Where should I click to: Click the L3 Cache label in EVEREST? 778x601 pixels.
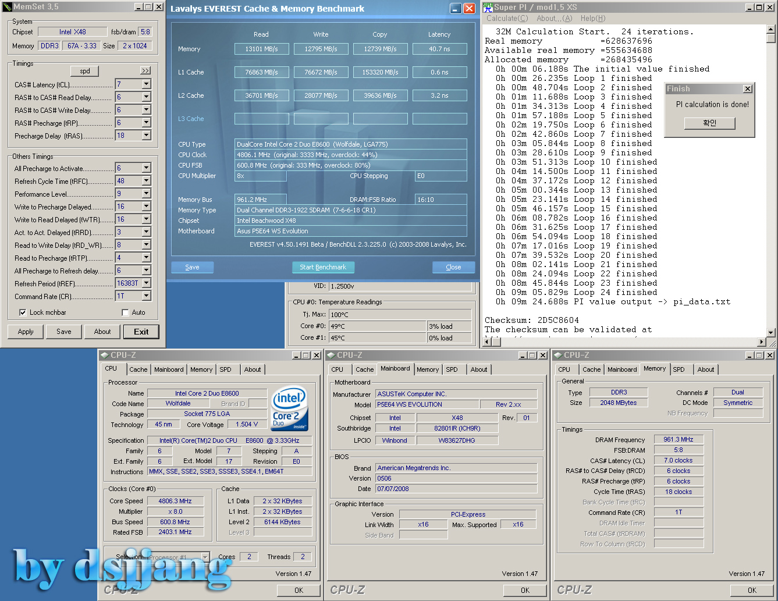(x=191, y=119)
